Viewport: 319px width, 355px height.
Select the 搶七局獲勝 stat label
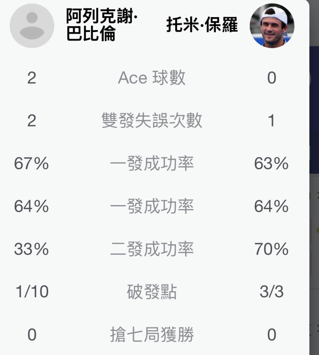(152, 334)
